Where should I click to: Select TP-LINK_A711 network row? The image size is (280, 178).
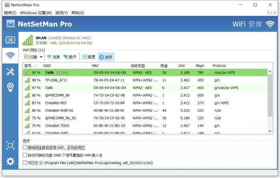point(145,80)
